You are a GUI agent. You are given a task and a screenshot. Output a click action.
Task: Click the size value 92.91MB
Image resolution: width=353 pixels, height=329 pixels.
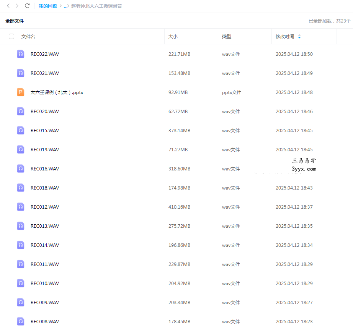[x=178, y=92]
